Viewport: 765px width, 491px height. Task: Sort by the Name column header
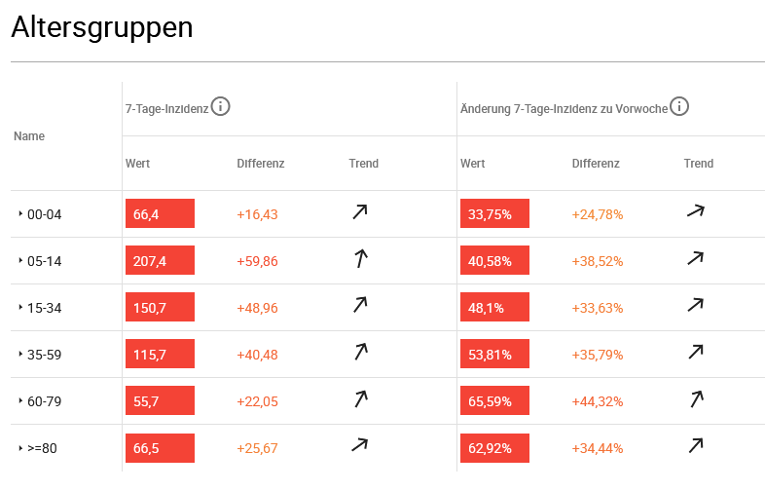point(29,136)
